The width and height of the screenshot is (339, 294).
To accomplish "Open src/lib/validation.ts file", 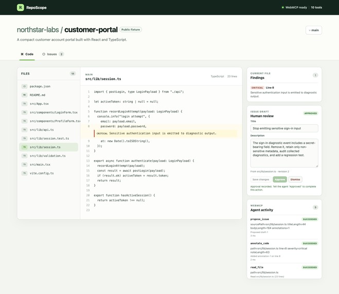I will pos(49,156).
